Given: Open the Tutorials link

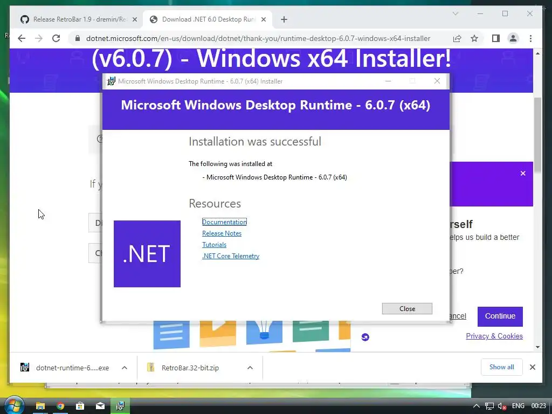Looking at the screenshot, I should (214, 244).
